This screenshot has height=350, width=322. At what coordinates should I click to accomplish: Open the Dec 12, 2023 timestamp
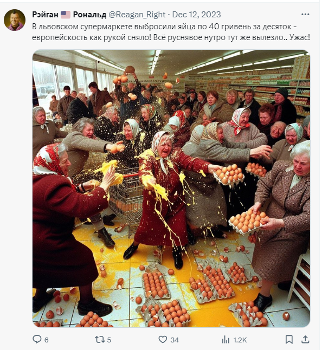(x=196, y=15)
